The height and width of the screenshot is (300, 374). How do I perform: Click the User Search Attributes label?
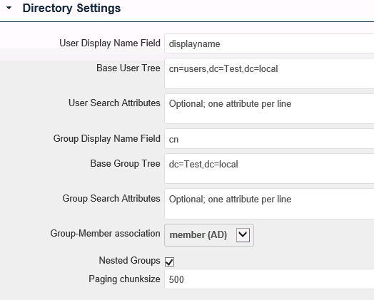click(114, 103)
